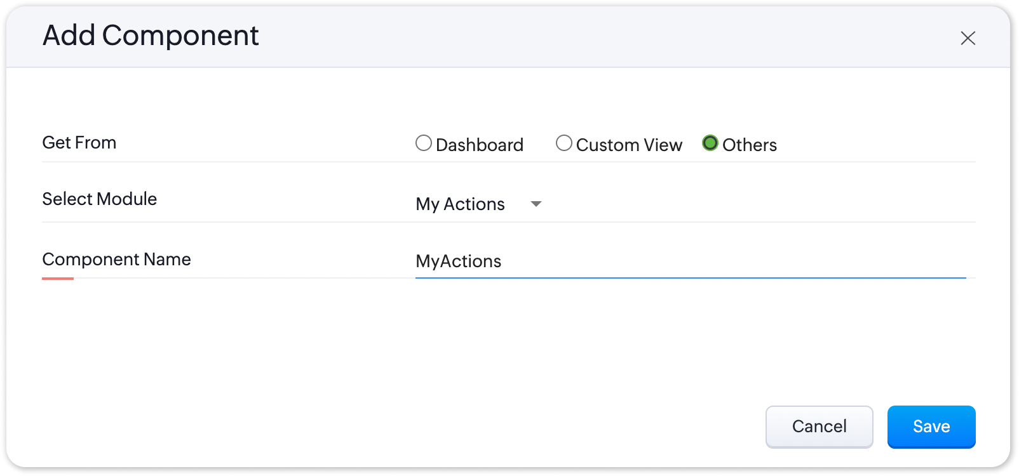The width and height of the screenshot is (1019, 476).
Task: Click the Save button
Action: (x=931, y=426)
